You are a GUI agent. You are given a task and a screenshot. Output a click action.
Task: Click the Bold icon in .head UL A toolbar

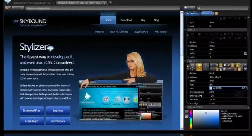(225, 65)
